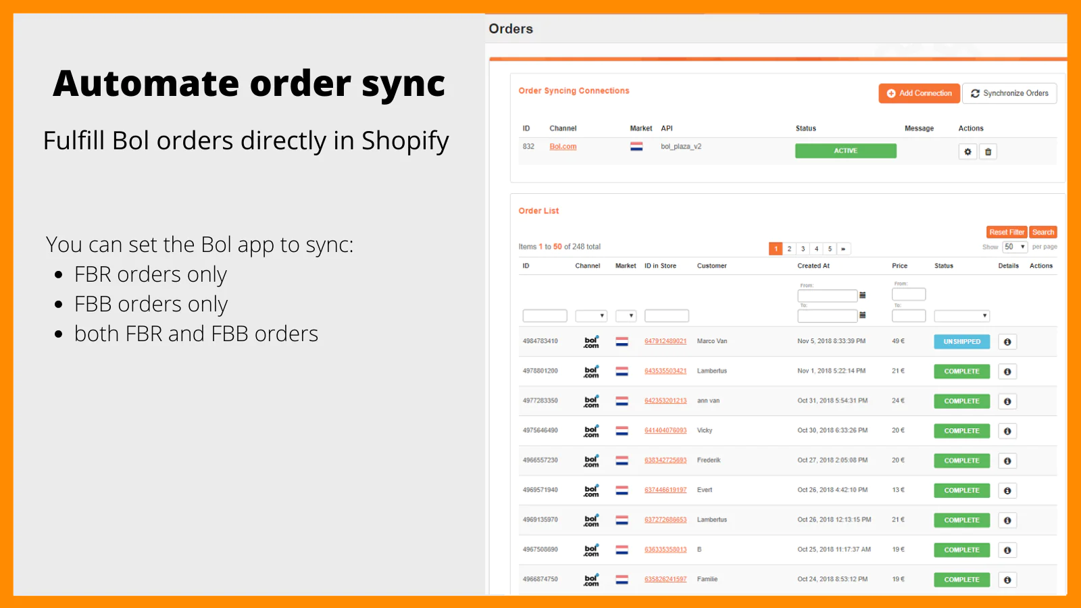Click the Price column header
The width and height of the screenshot is (1081, 608).
[900, 266]
